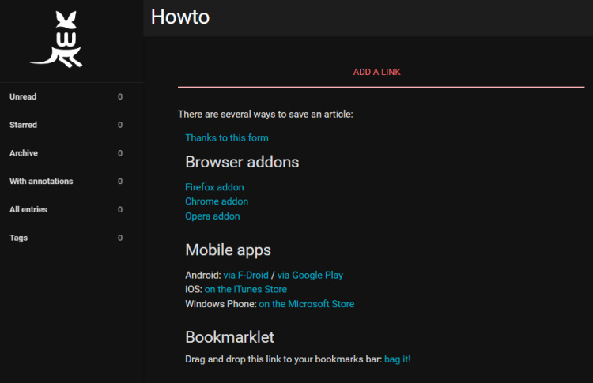
Task: Open the Opera addon link
Action: (213, 216)
